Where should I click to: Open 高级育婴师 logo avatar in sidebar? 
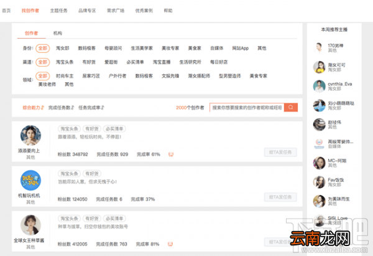[x=319, y=144]
